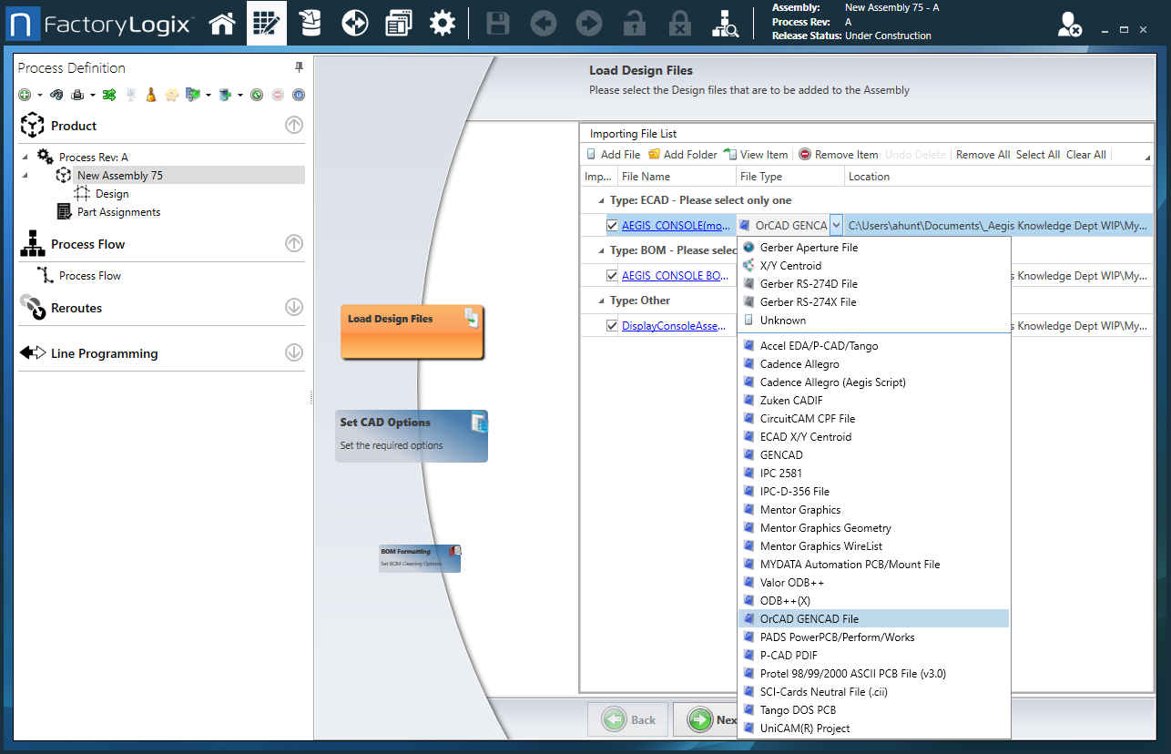
Task: Click Select All in the file toolbar
Action: (1037, 155)
